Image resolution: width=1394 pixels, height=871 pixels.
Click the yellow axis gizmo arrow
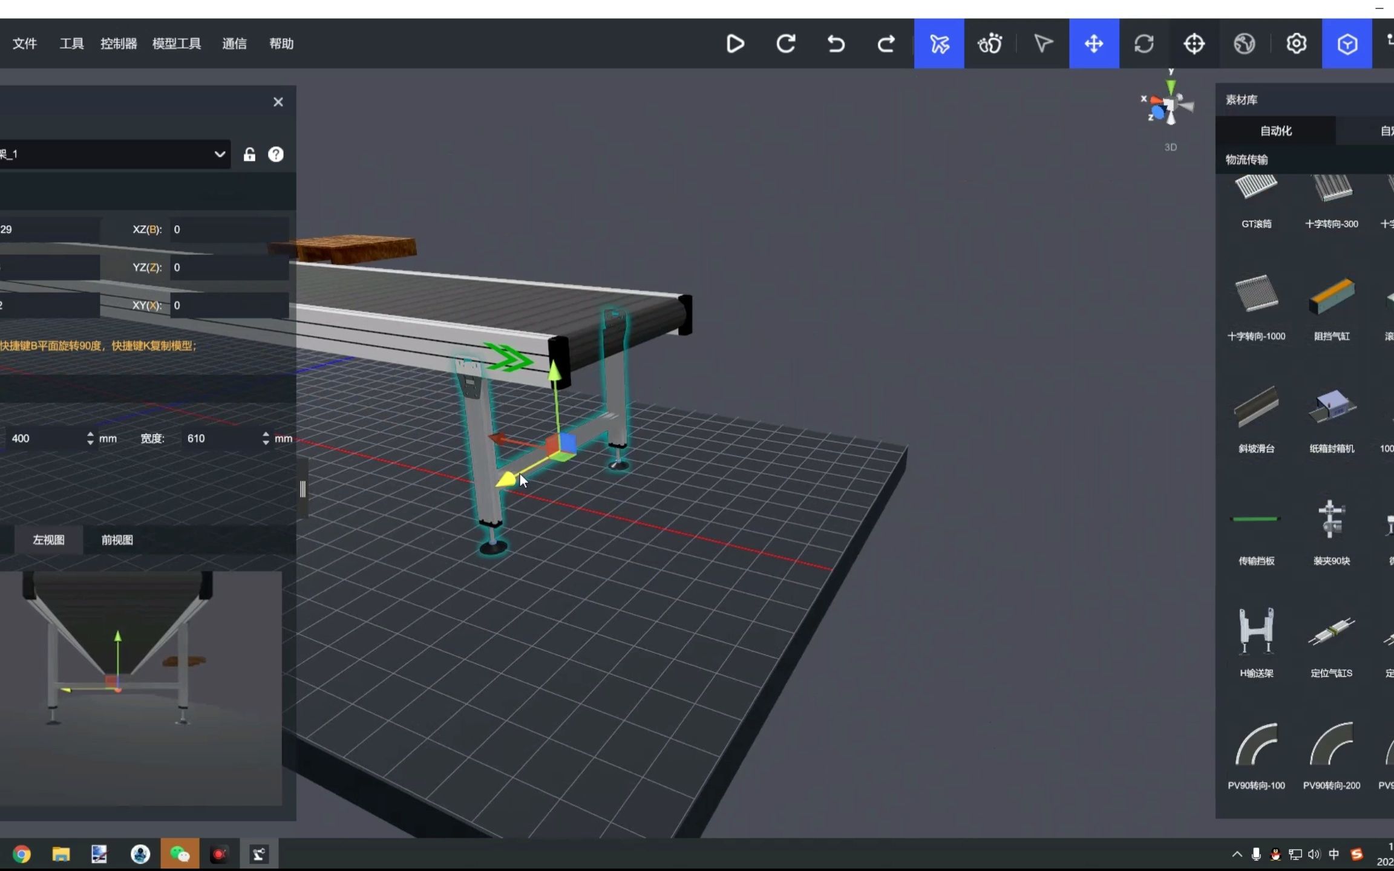(x=506, y=480)
